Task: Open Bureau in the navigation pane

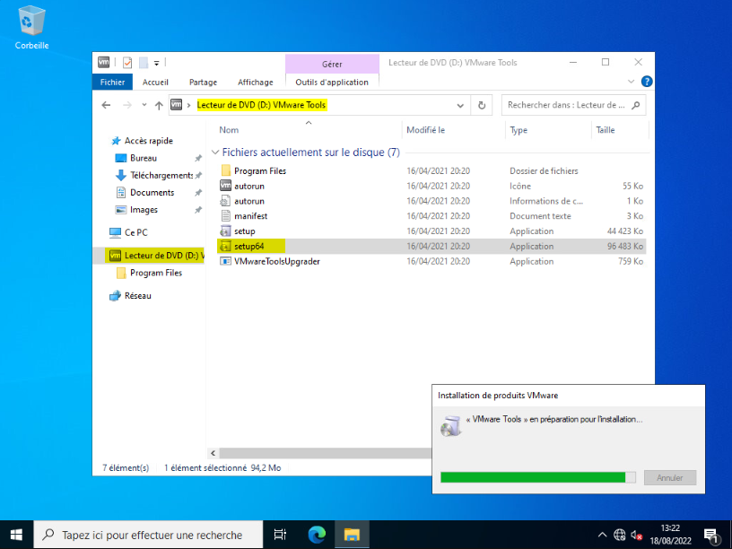Action: [143, 158]
